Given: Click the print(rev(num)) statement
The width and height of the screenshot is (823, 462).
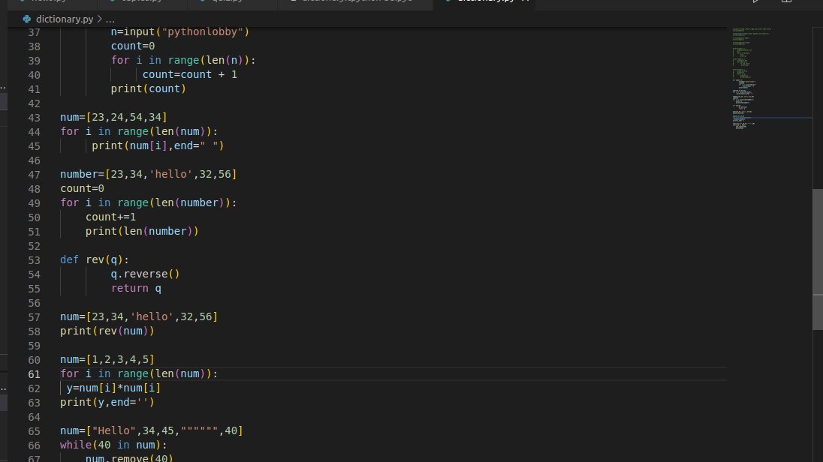Looking at the screenshot, I should 107,331.
